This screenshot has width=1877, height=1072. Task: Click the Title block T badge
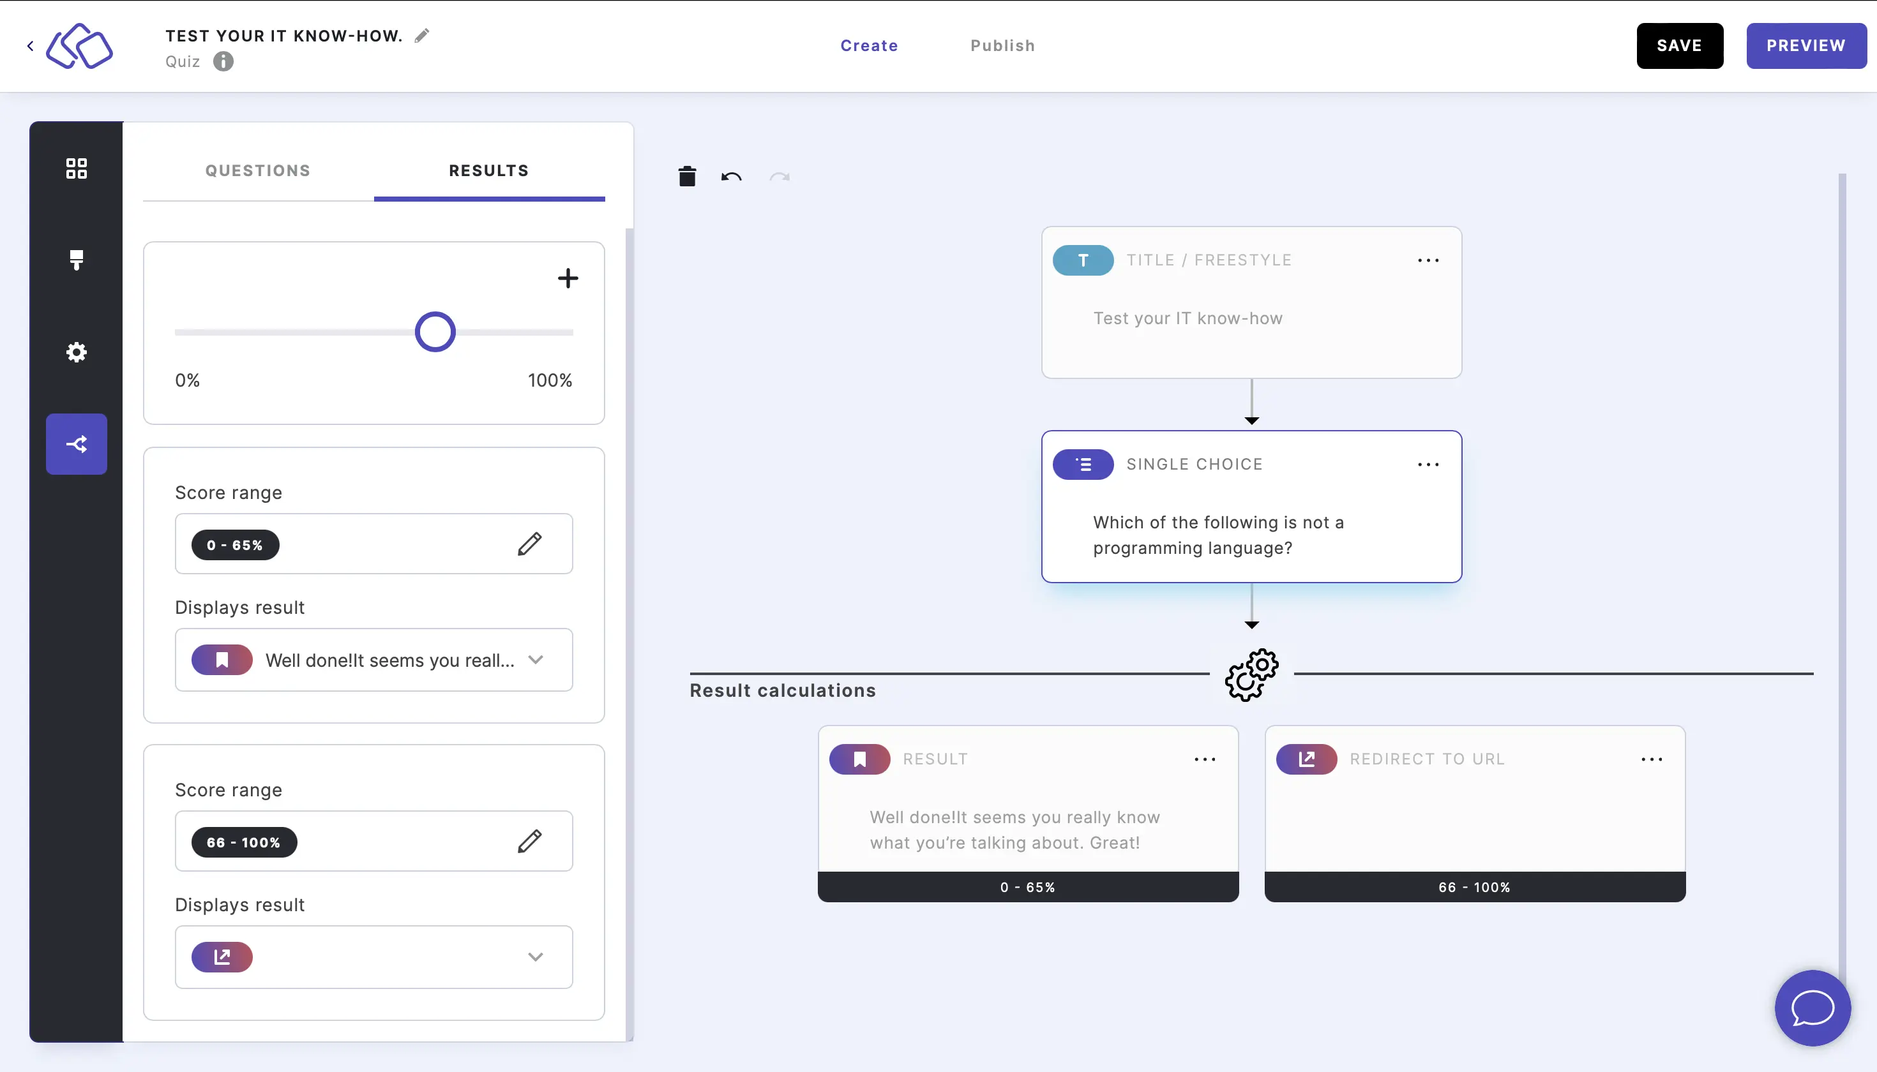pyautogui.click(x=1083, y=260)
